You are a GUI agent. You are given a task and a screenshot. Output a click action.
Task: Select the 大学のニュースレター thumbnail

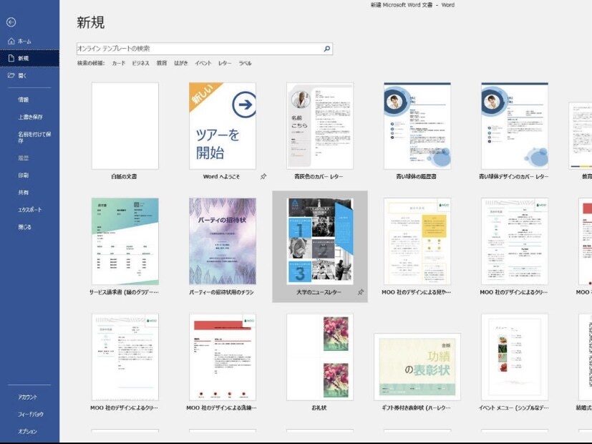320,241
